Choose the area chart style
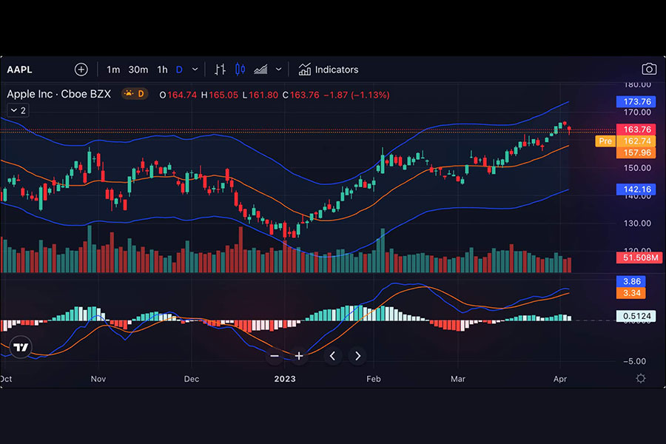Image resolution: width=666 pixels, height=444 pixels. (x=260, y=70)
